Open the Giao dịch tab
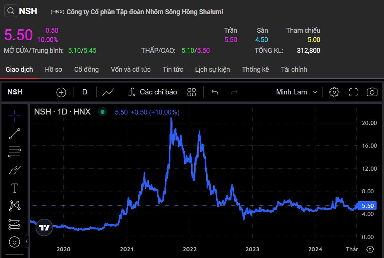384x258 pixels. 19,70
